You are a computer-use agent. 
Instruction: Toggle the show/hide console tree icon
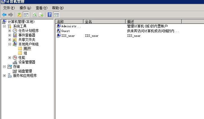point(26,15)
